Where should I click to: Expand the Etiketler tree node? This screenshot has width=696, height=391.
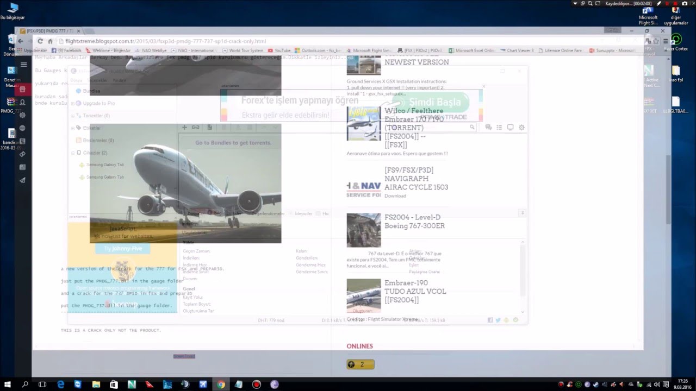[x=73, y=128]
